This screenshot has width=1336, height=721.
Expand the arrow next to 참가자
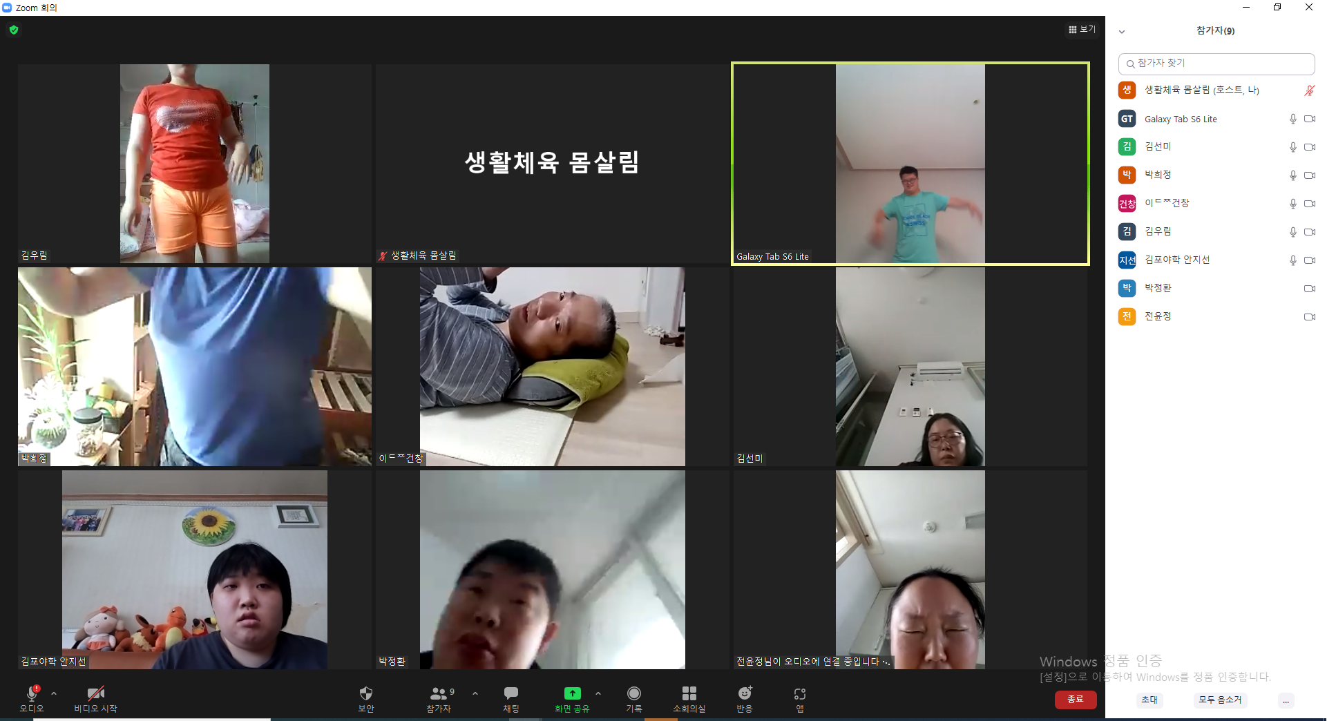[x=475, y=693]
